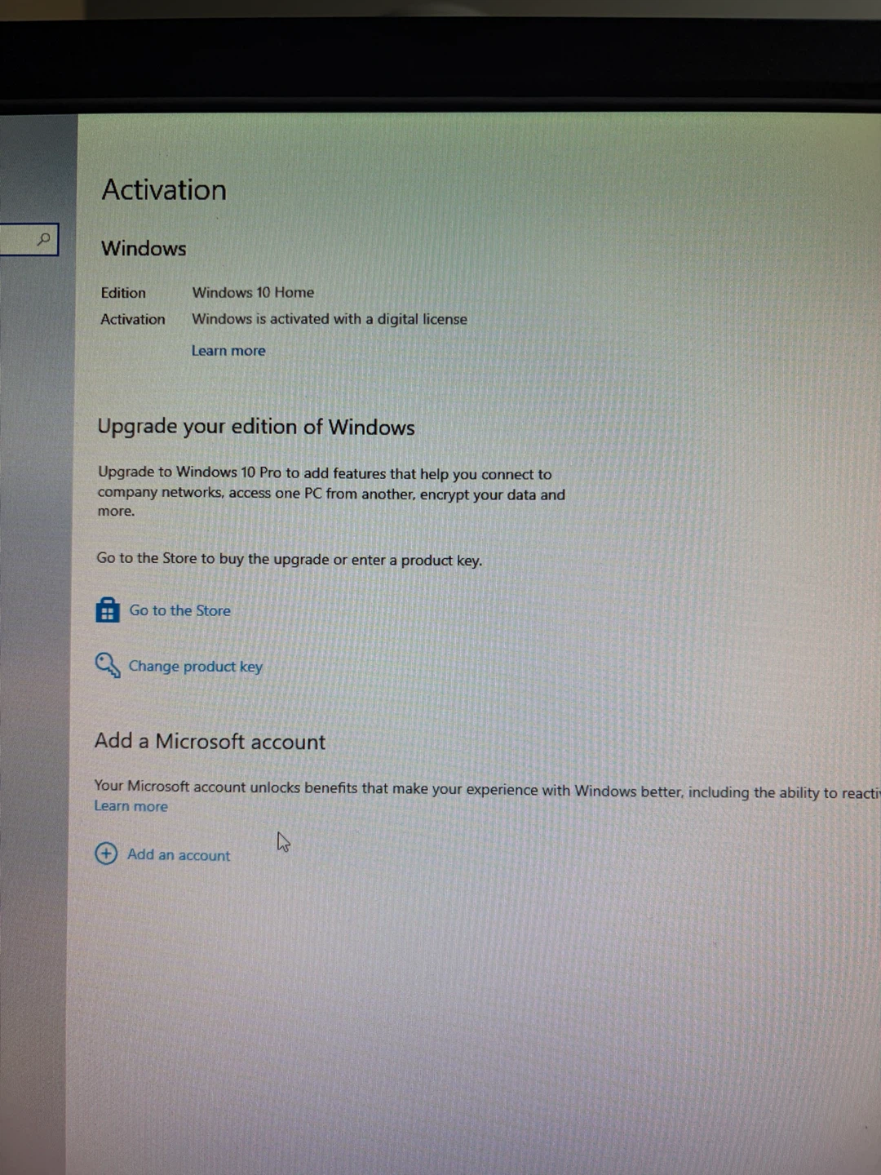Choose Add an account link
This screenshot has height=1175, width=881.
click(x=179, y=855)
